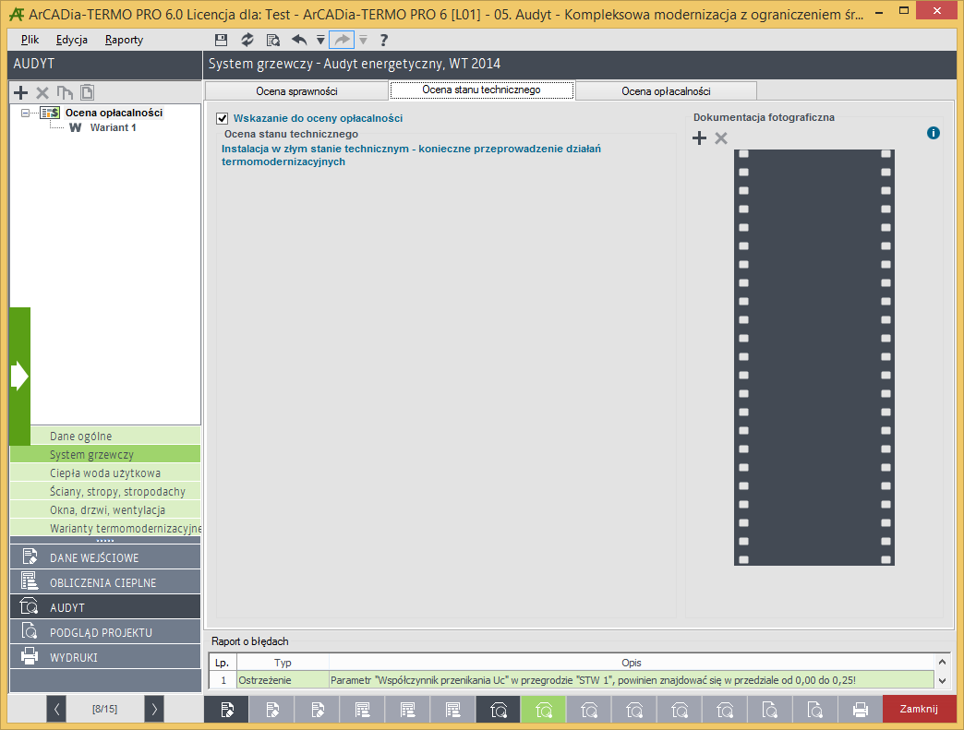Click the [8/15] step counter
This screenshot has width=964, height=730.
click(105, 709)
